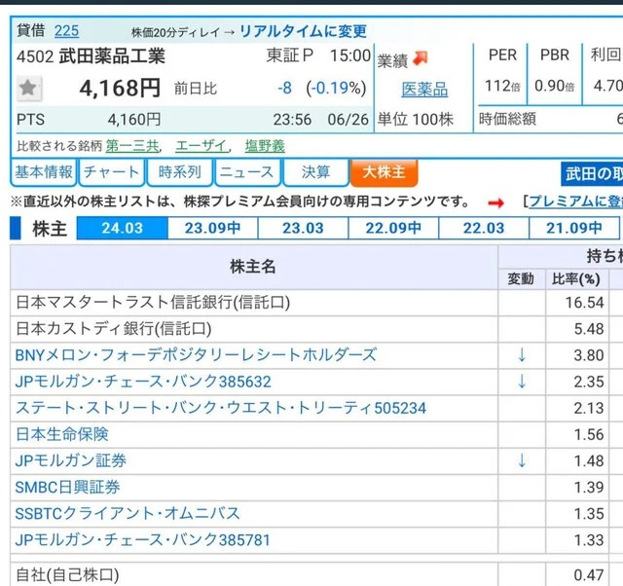Click the down arrow in the JPモルガン証券 row
Image resolution: width=623 pixels, height=586 pixels.
click(522, 460)
